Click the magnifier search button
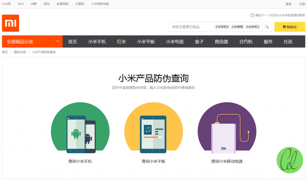 point(267,27)
